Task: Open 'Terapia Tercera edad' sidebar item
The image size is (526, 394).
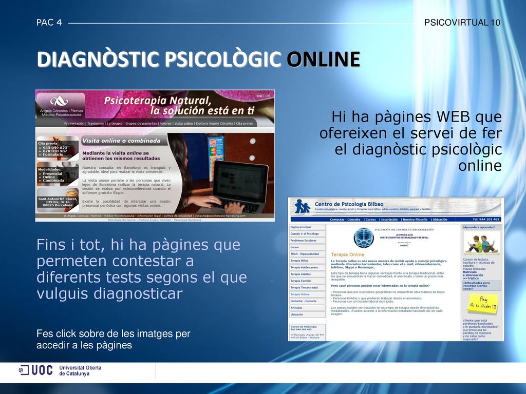Action: pos(307,287)
